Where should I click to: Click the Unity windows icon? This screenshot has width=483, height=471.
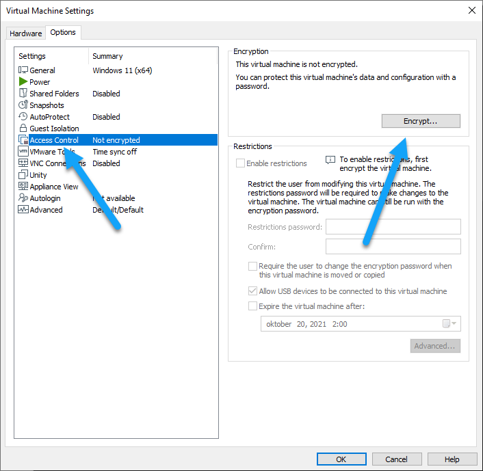tap(23, 174)
